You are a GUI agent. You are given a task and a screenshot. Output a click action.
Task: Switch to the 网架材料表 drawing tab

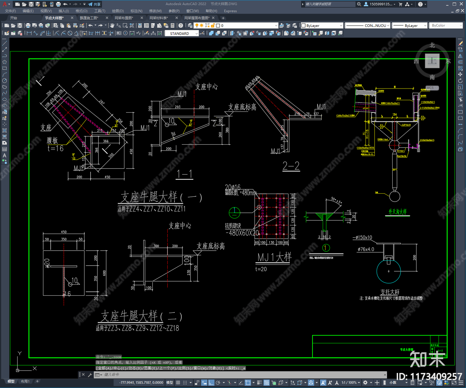[159, 18]
